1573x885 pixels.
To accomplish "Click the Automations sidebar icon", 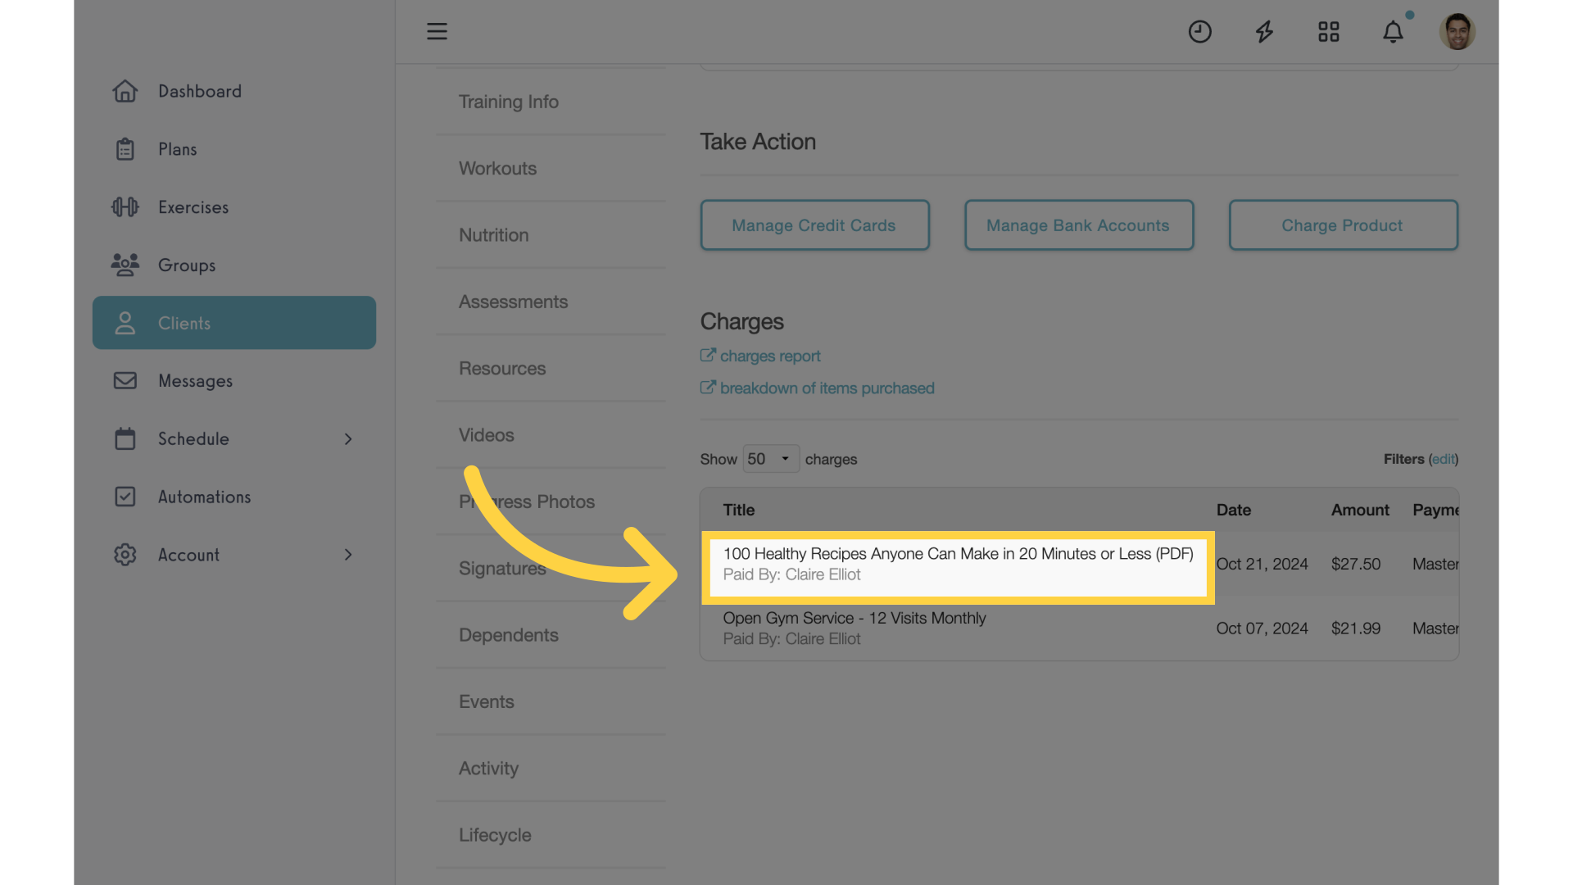I will (x=125, y=497).
